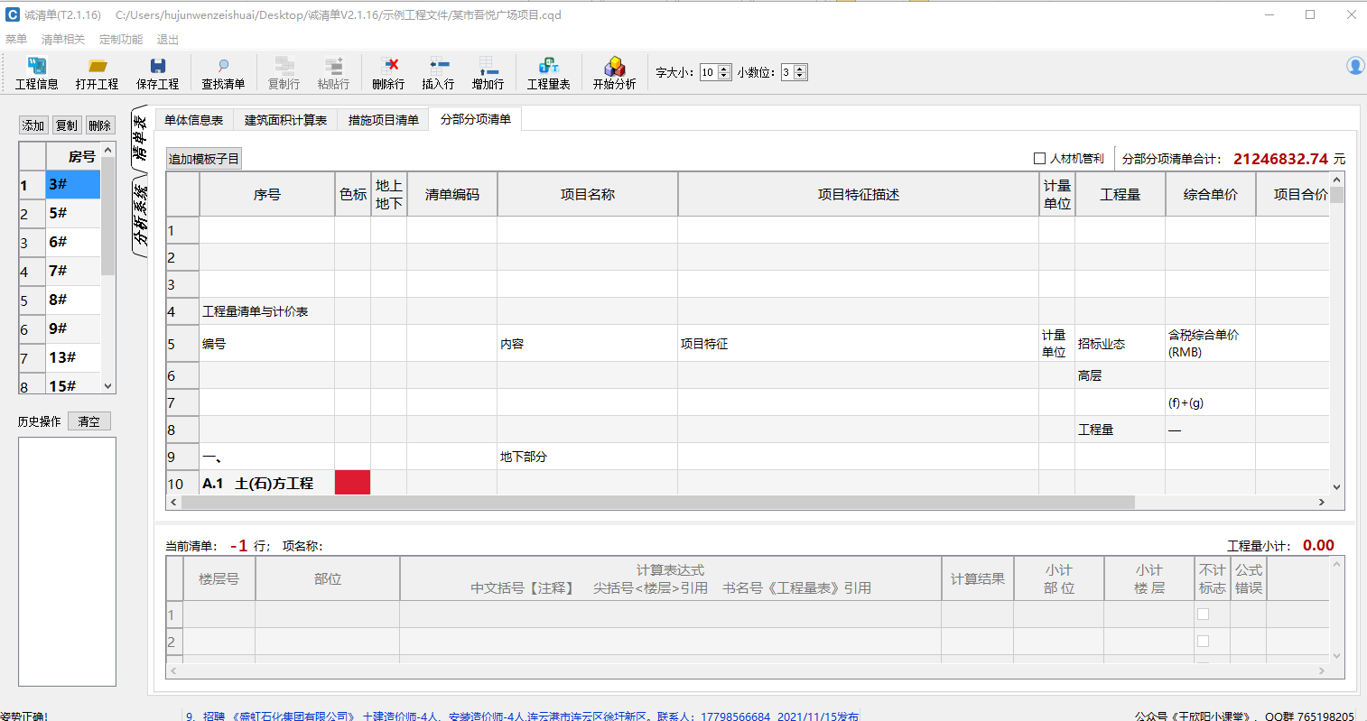The image size is (1367, 721).
Task: Toggle 不计标志 checkbox in calculation row 1
Action: (1203, 615)
